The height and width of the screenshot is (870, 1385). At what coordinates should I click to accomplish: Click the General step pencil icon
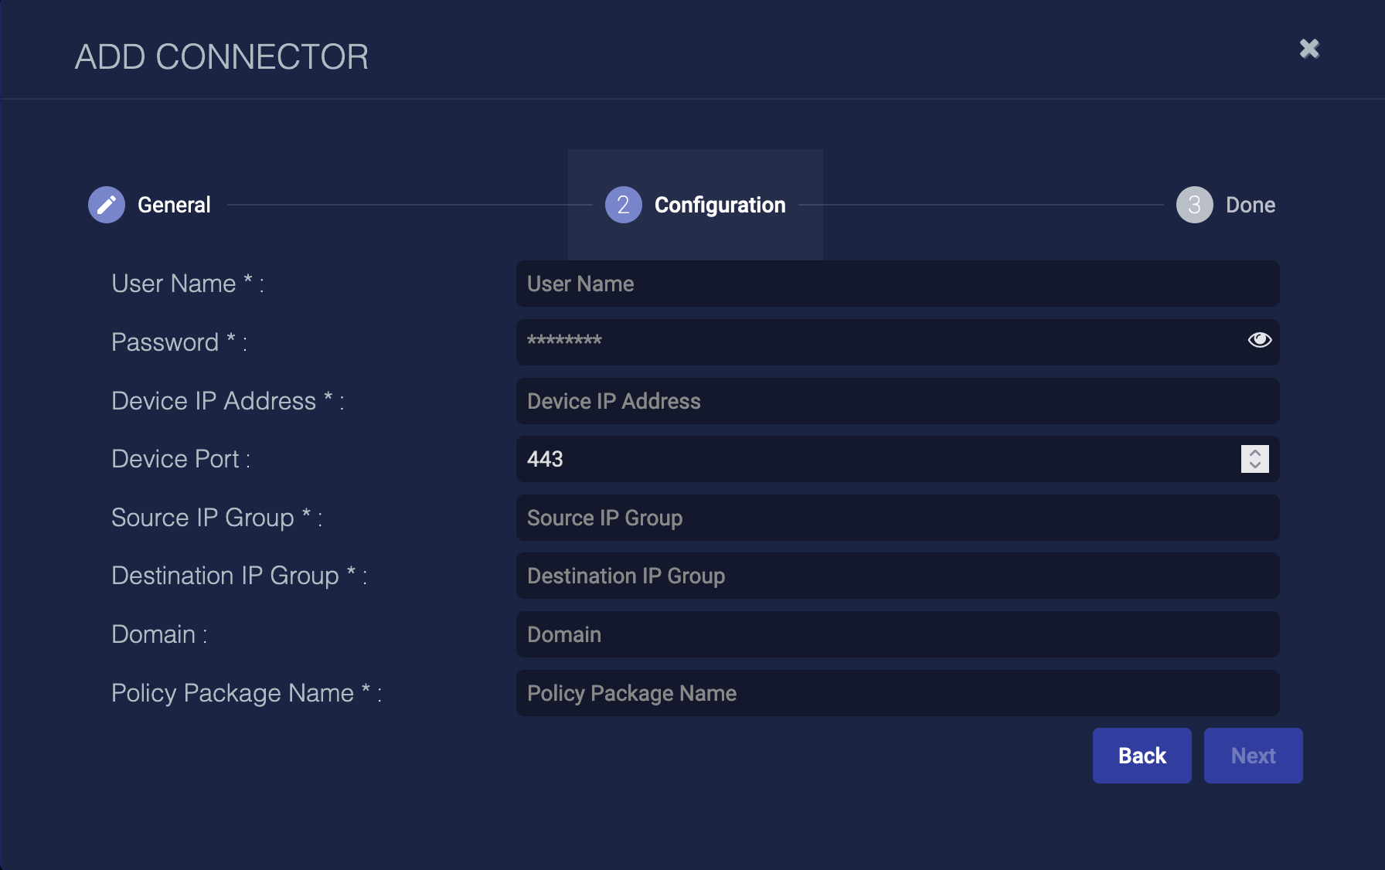107,205
